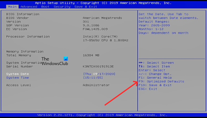Click the 16384 MB memory value
The height and width of the screenshot is (118, 207).
91,55
